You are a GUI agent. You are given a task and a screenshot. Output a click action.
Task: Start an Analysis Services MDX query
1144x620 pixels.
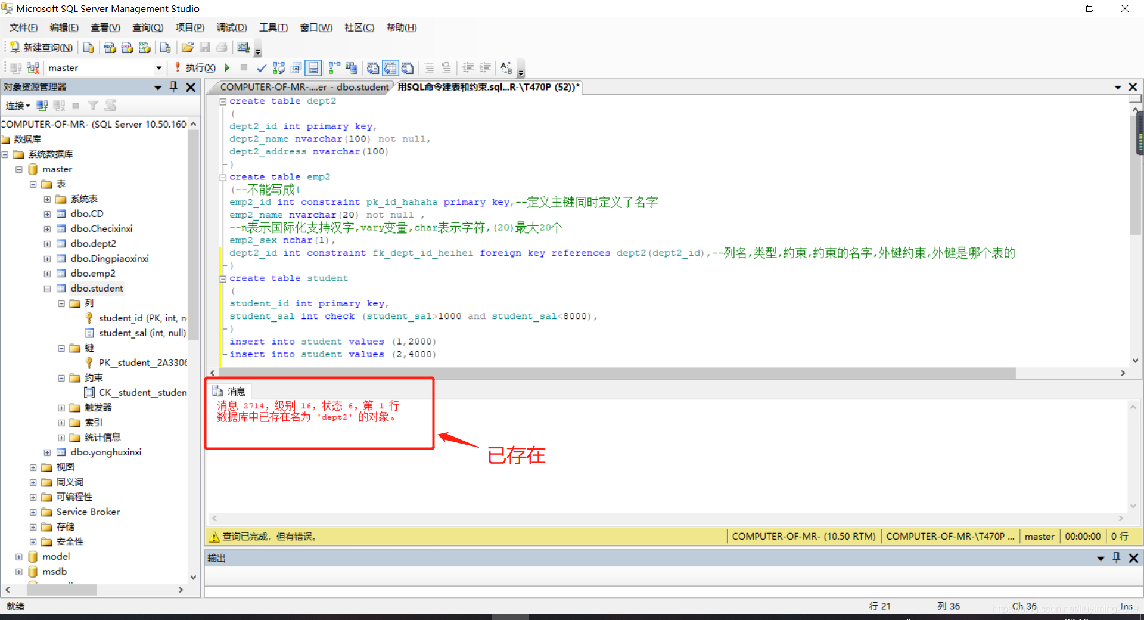pyautogui.click(x=110, y=48)
